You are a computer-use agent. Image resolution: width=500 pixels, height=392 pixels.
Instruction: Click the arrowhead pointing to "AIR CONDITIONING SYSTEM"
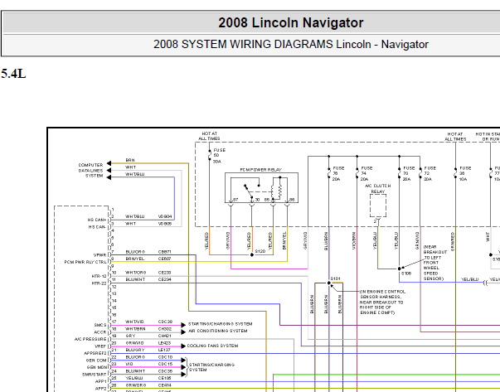pyautogui.click(x=183, y=332)
